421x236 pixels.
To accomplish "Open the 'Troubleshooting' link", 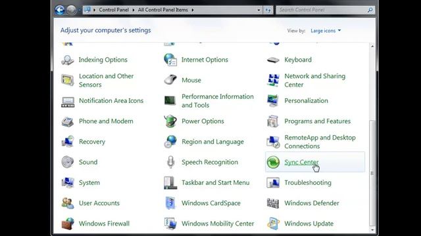I will pyautogui.click(x=308, y=182).
